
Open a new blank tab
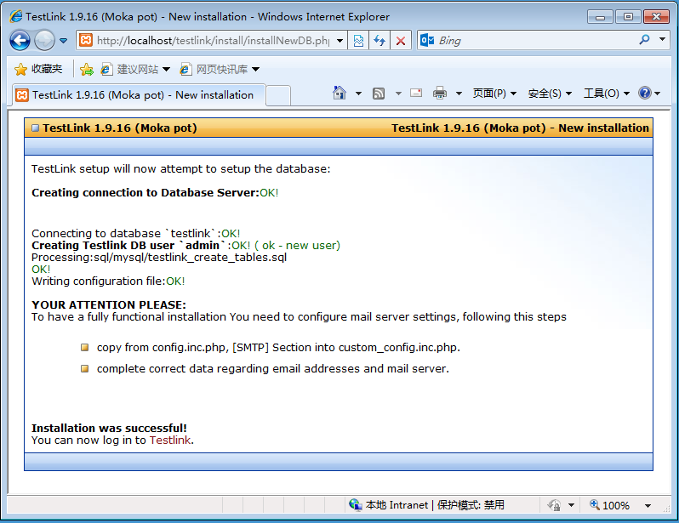[278, 96]
